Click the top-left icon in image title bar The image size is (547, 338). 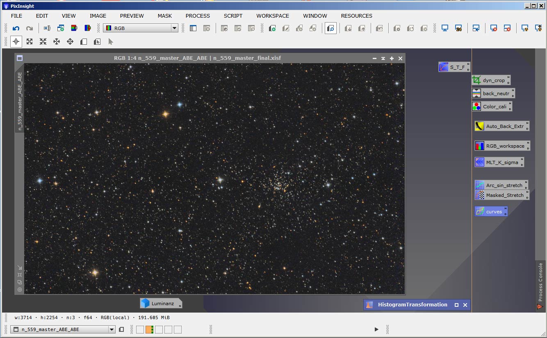click(x=19, y=58)
